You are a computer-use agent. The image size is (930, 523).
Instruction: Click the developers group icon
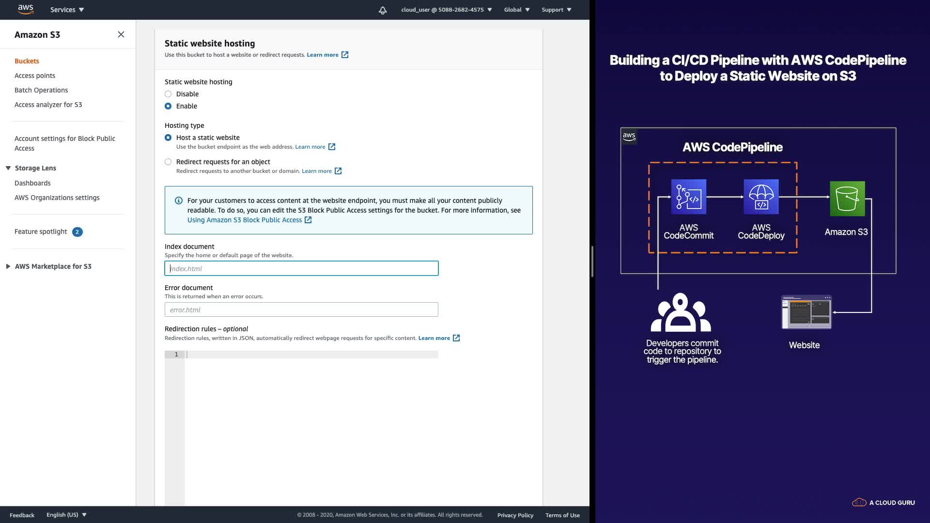pos(681,312)
